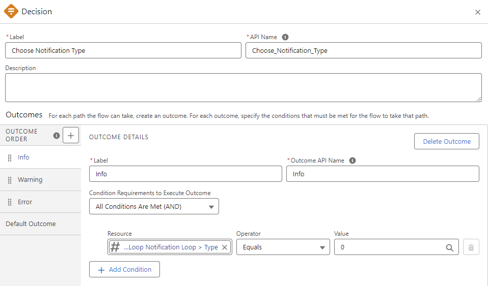Close the Decision dialog
488x286 pixels.
[x=478, y=12]
